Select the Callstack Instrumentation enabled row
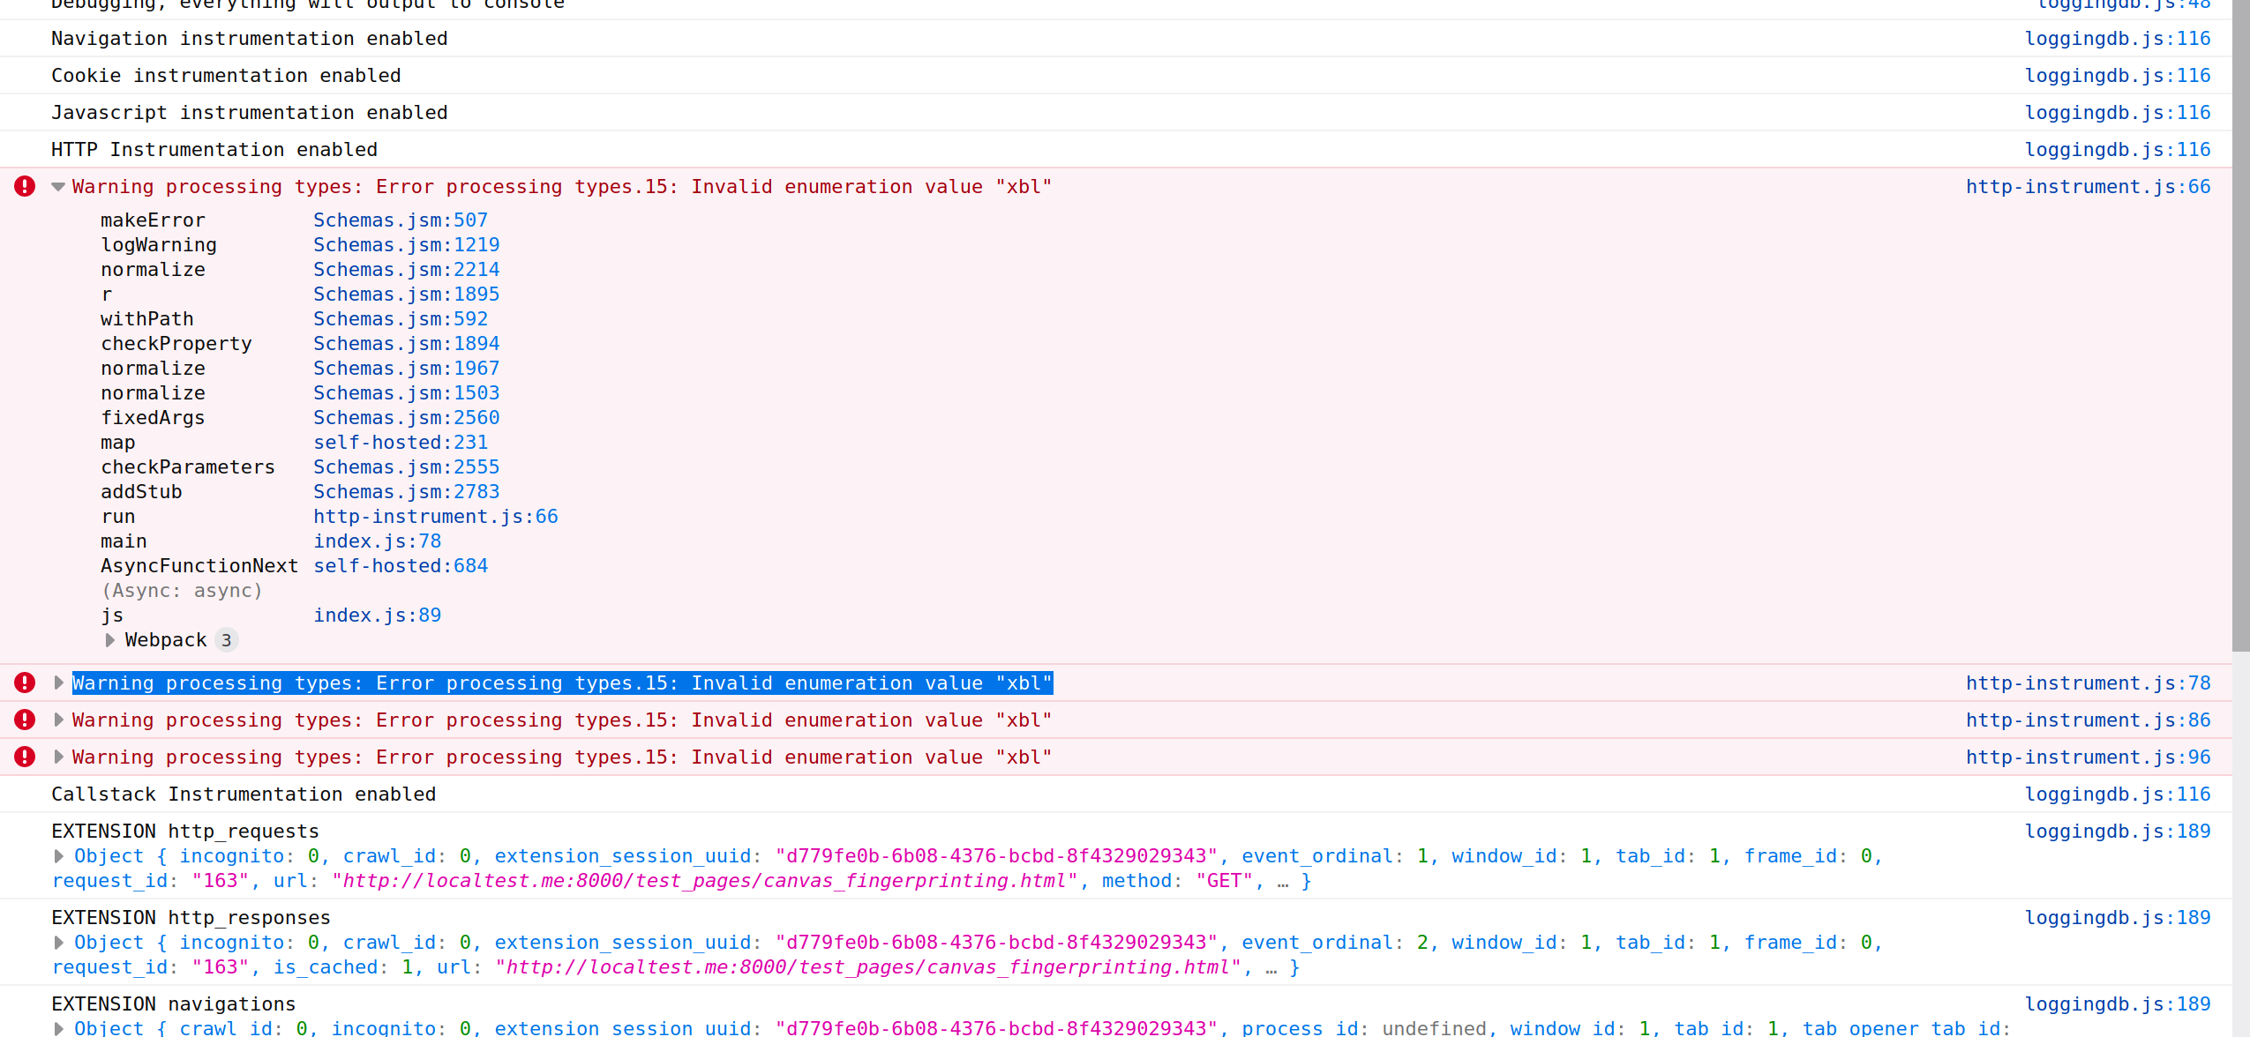This screenshot has height=1037, width=2250. (x=243, y=794)
